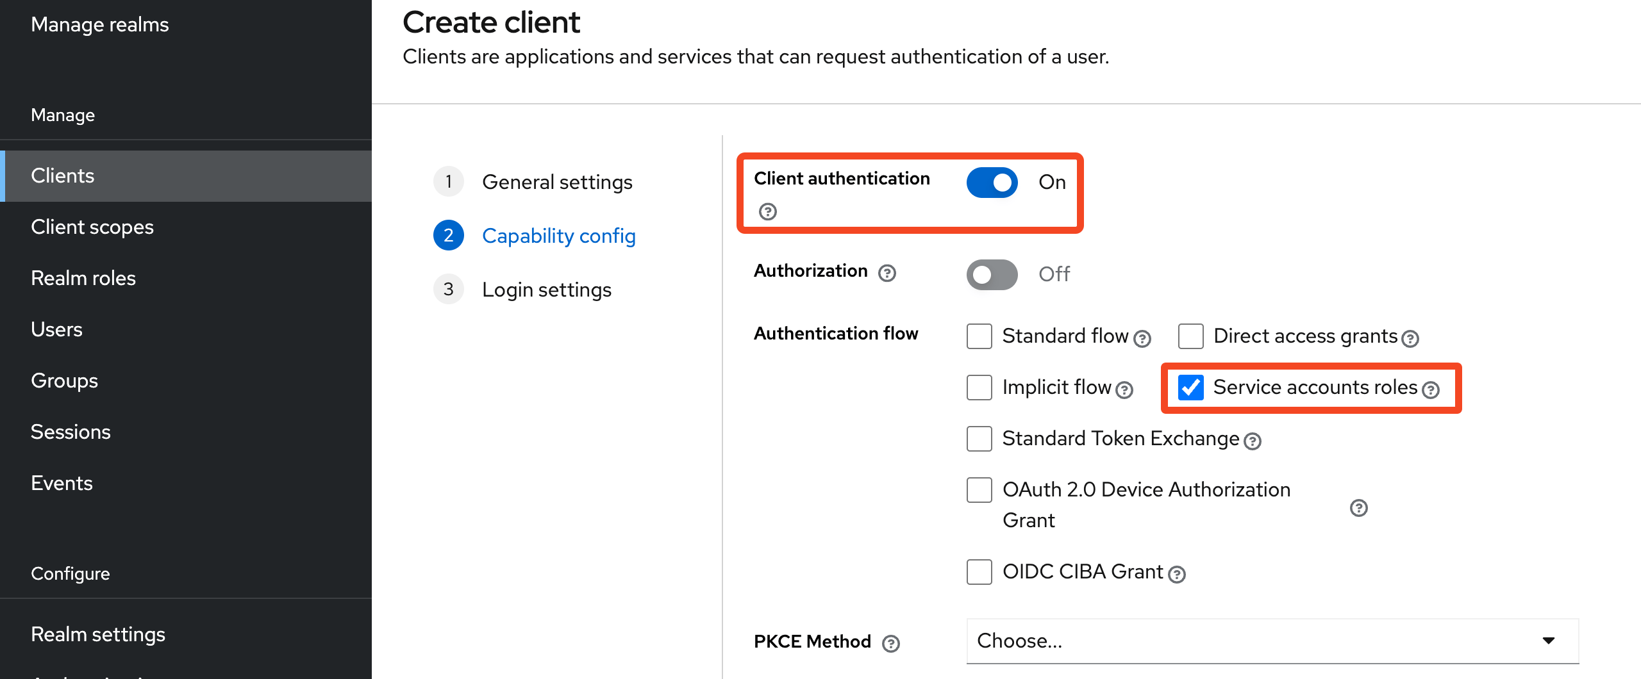Click the Standard flow help icon
Screen dimensions: 1641x679
pos(1142,338)
